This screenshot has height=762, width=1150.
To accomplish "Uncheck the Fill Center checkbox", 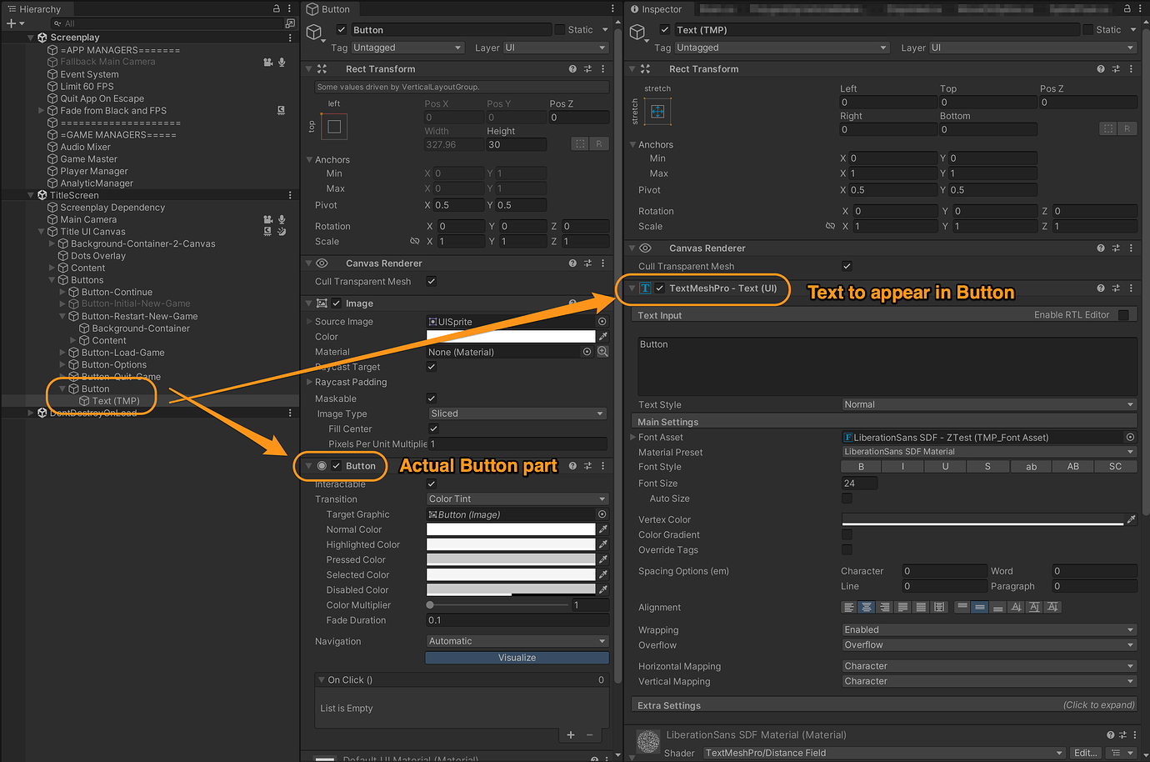I will tap(433, 429).
